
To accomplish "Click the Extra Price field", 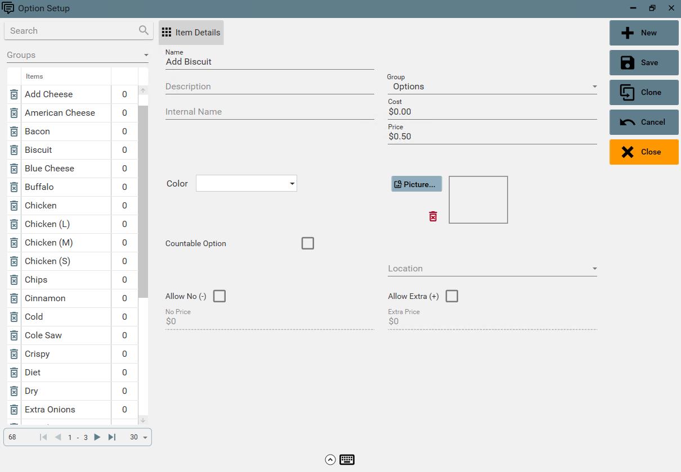I will [492, 321].
